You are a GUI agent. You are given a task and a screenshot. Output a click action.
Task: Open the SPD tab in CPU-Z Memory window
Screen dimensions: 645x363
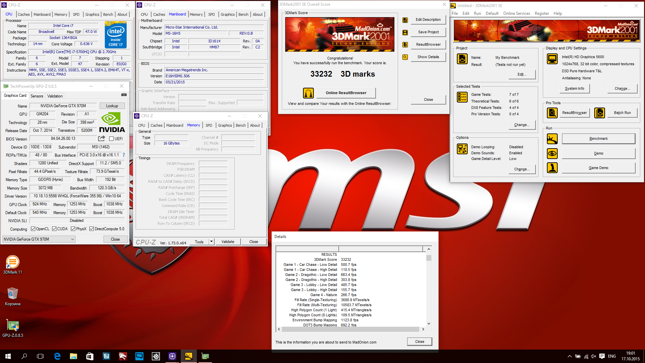point(209,125)
